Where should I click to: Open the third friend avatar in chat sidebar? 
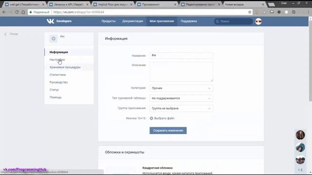pyautogui.click(x=300, y=160)
